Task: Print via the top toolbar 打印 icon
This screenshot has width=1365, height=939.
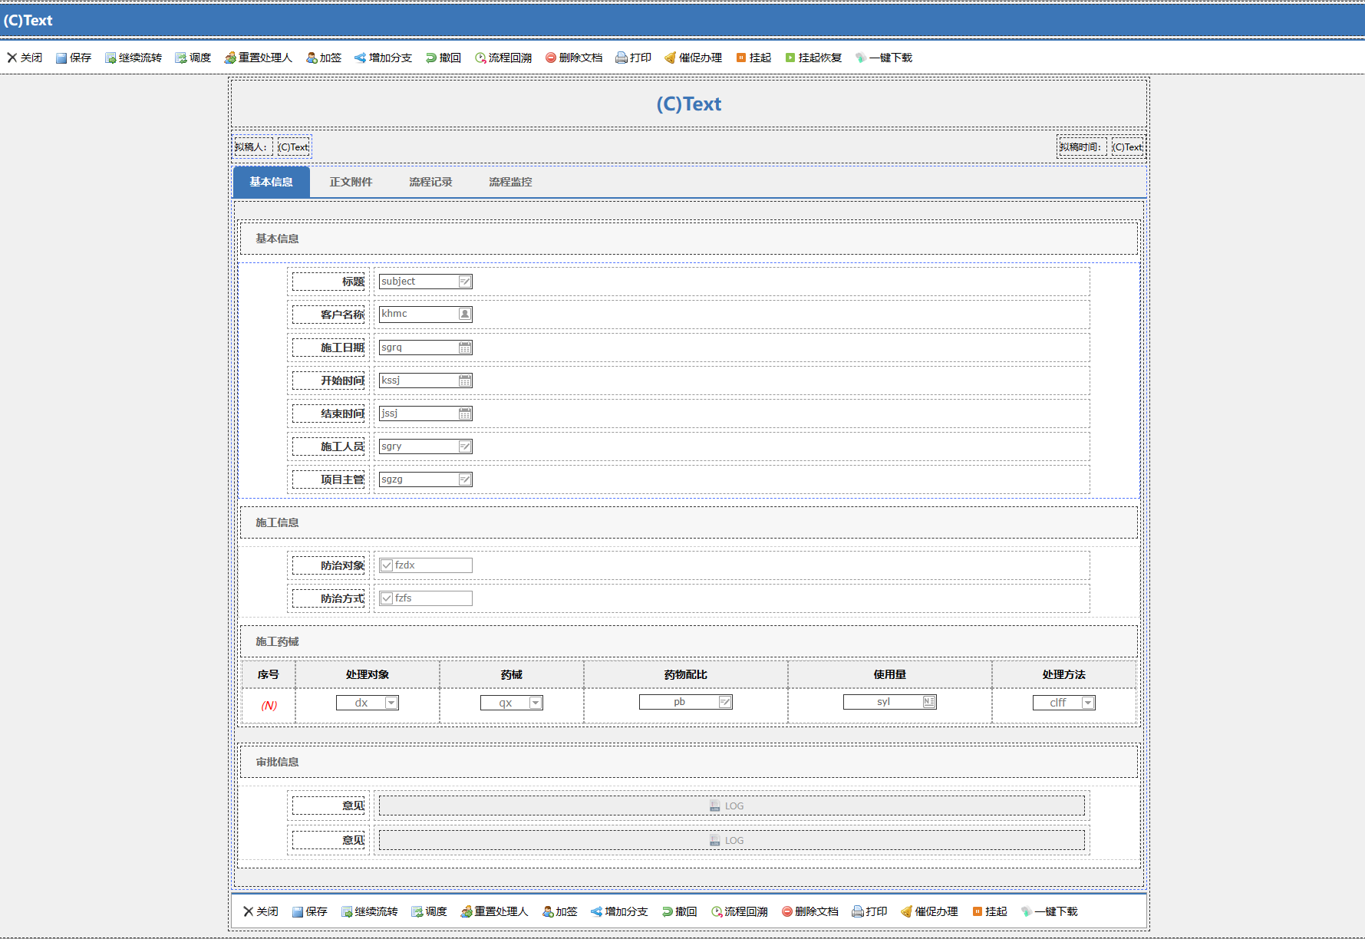Action: [x=622, y=58]
